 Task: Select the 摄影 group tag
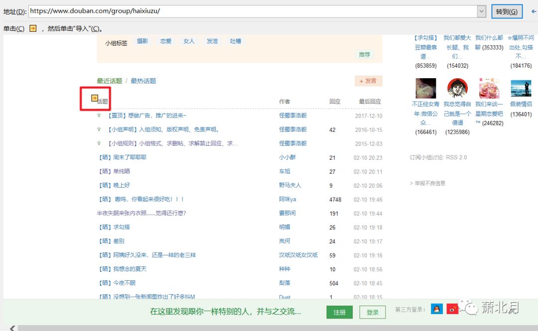pos(142,41)
